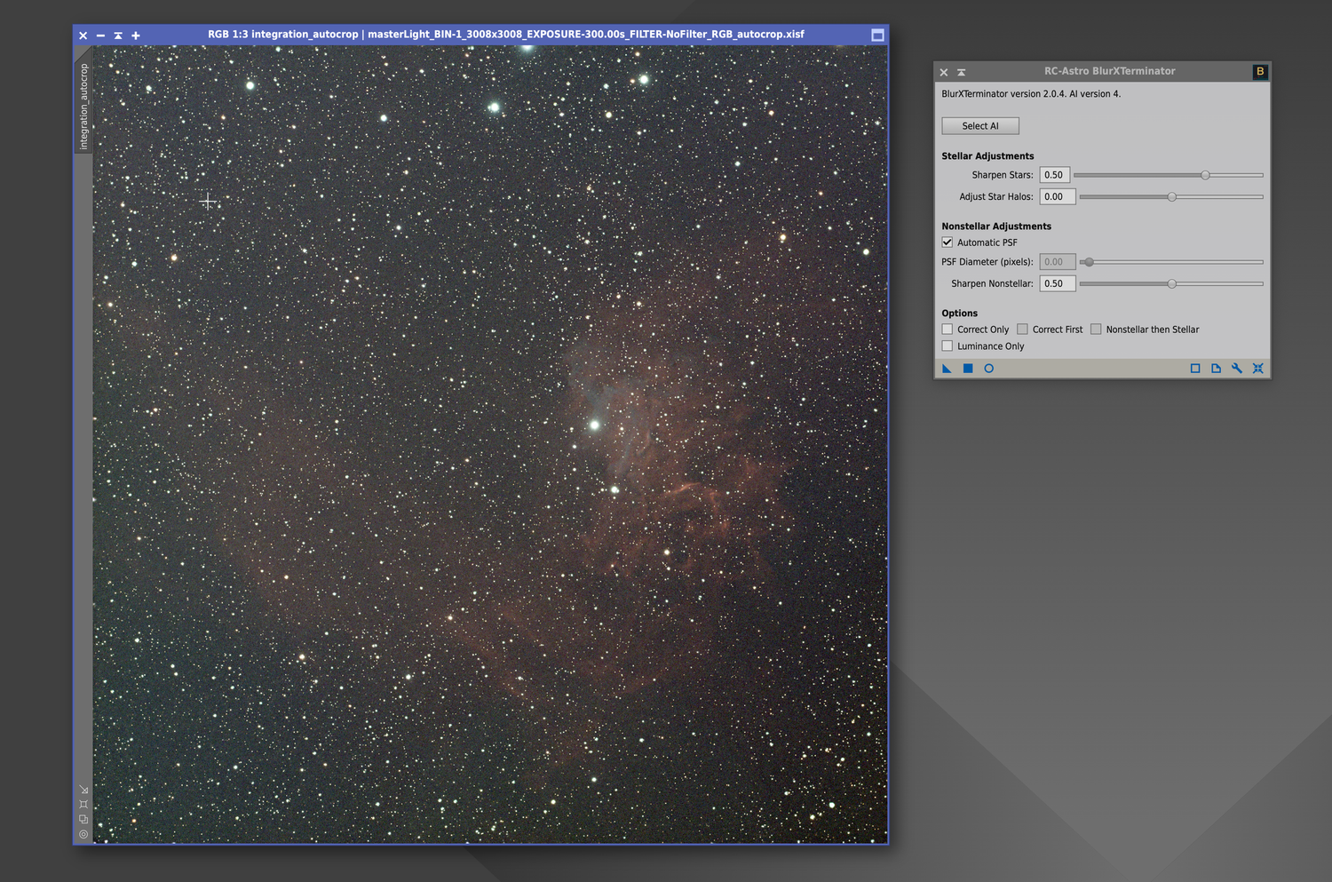
Task: Click the Sharpen Stars slider handle
Action: pos(1205,175)
